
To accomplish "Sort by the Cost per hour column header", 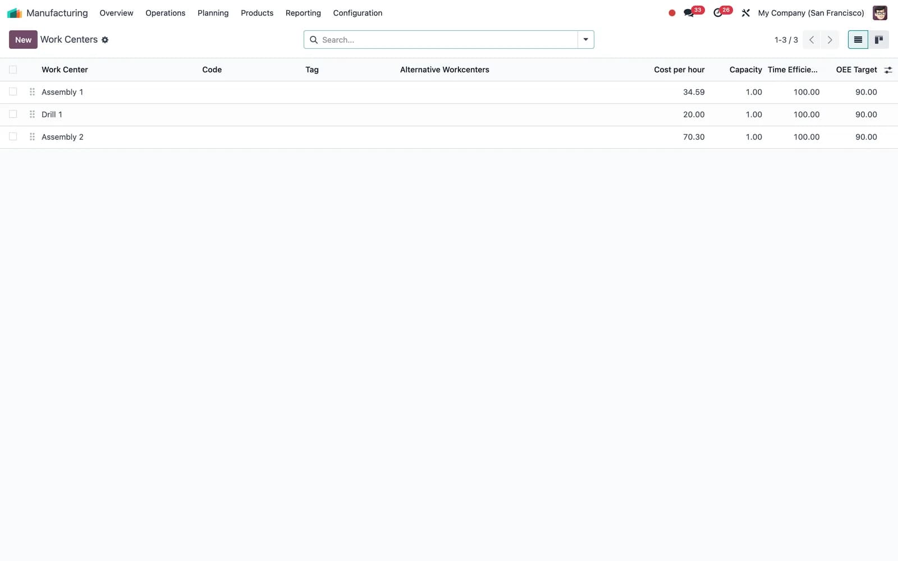I will pos(679,70).
